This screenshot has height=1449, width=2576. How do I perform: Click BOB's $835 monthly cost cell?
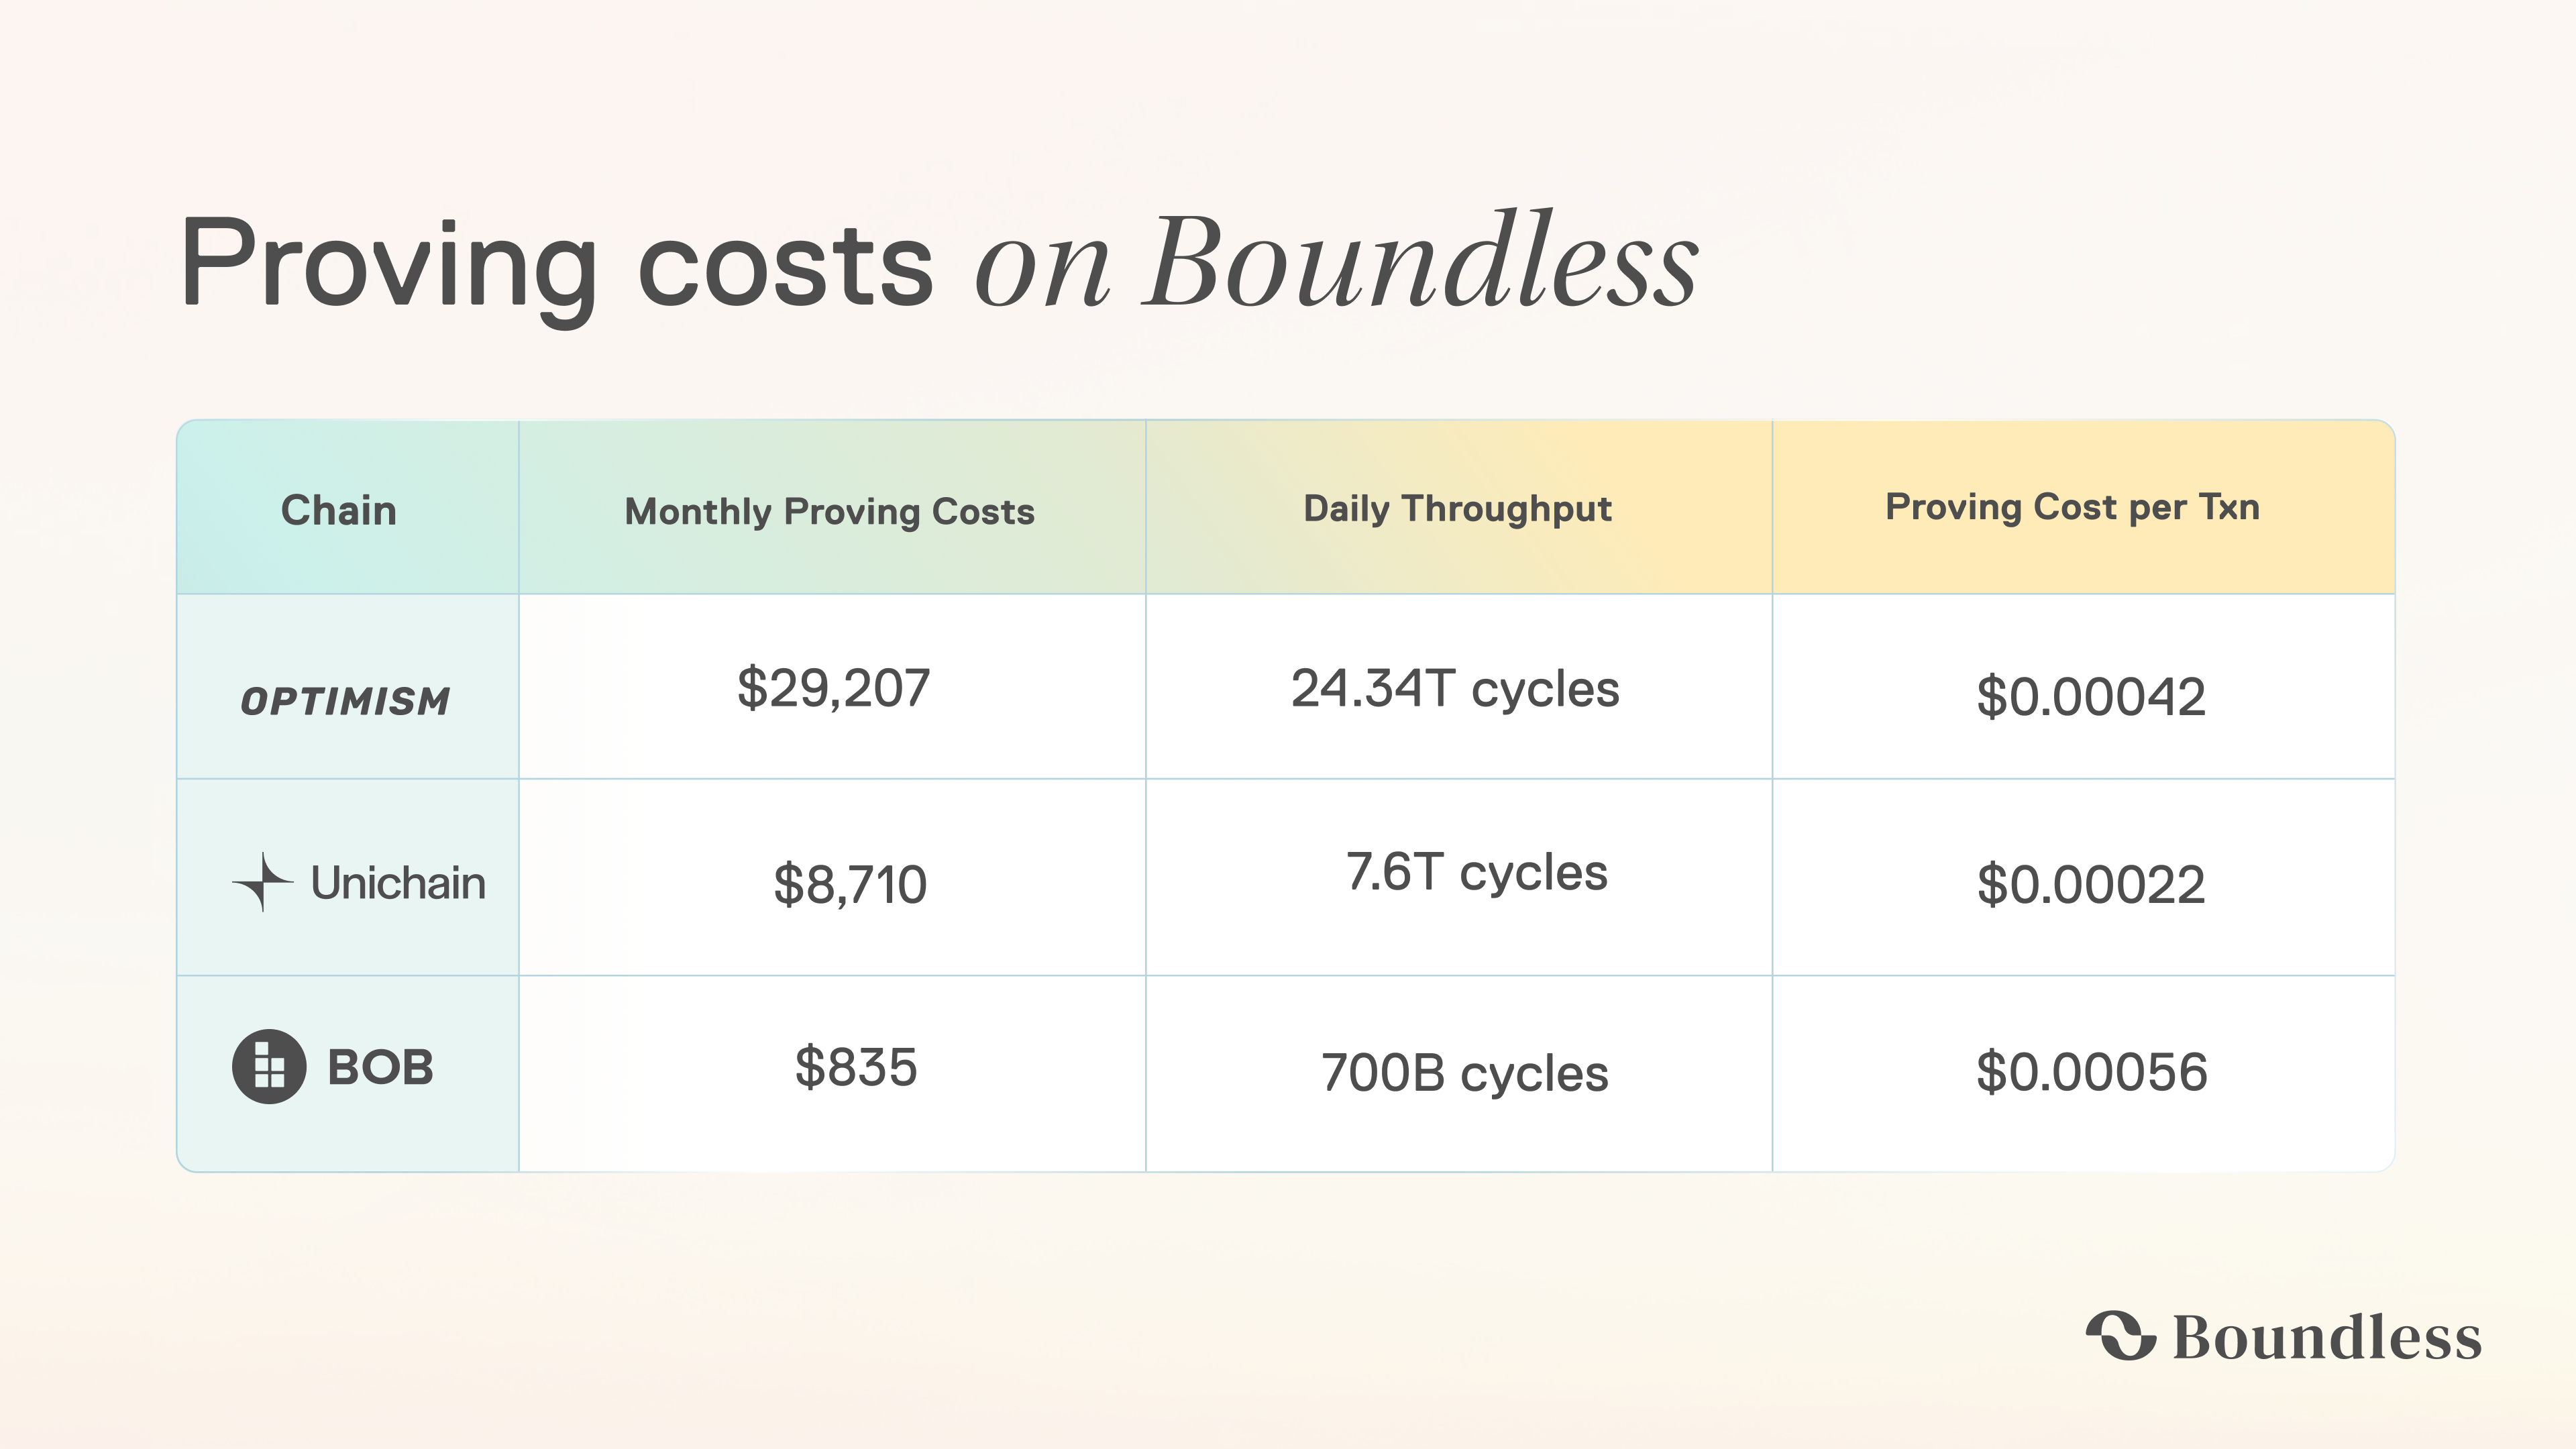point(856,1067)
